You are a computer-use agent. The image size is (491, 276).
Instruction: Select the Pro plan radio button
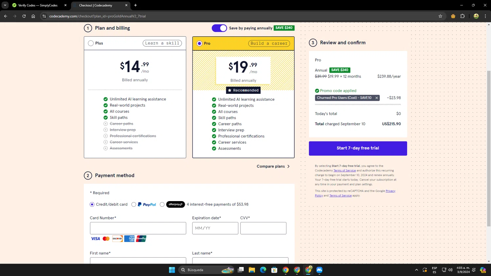(199, 43)
